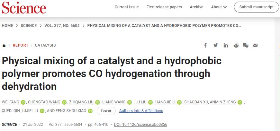
Task: Open Wei Fang's ORCID icon
Action: click(x=23, y=102)
